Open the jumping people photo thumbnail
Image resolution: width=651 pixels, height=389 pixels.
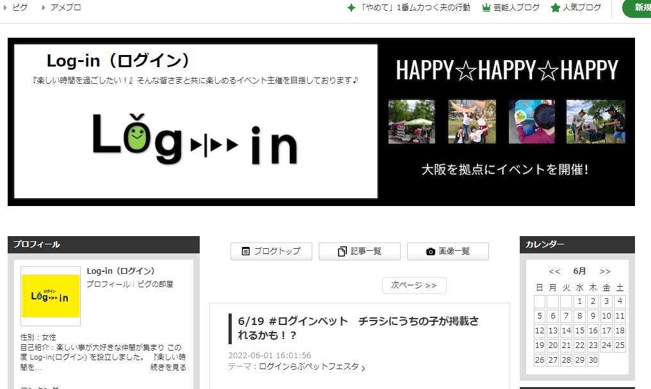pos(472,121)
